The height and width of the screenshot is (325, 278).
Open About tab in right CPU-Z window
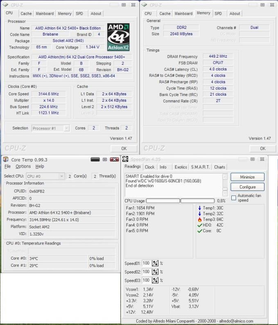(x=235, y=13)
